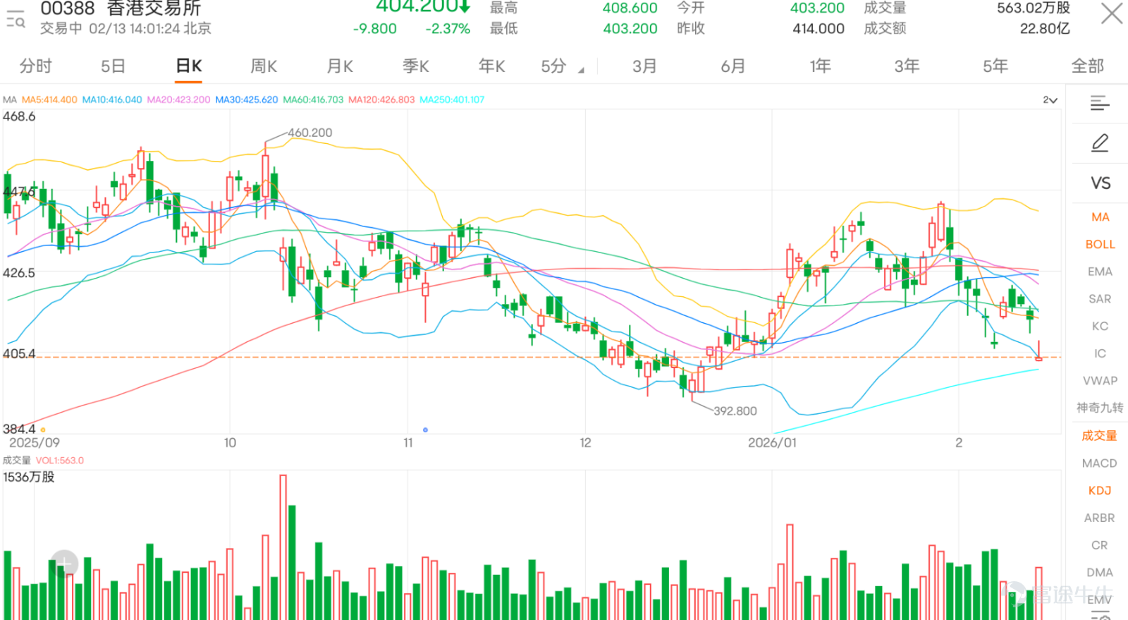Set range to 5年
The width and height of the screenshot is (1128, 620).
tap(995, 66)
